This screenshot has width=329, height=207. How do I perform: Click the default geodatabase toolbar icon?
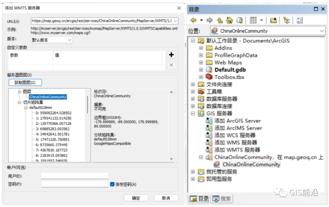(x=239, y=20)
